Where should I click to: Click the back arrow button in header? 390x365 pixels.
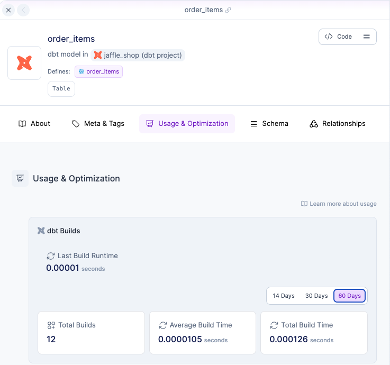[24, 10]
